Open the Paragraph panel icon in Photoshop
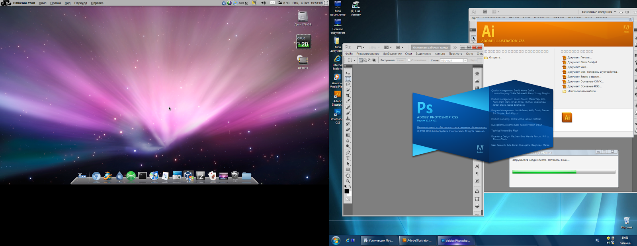The image size is (637, 246). click(x=477, y=174)
